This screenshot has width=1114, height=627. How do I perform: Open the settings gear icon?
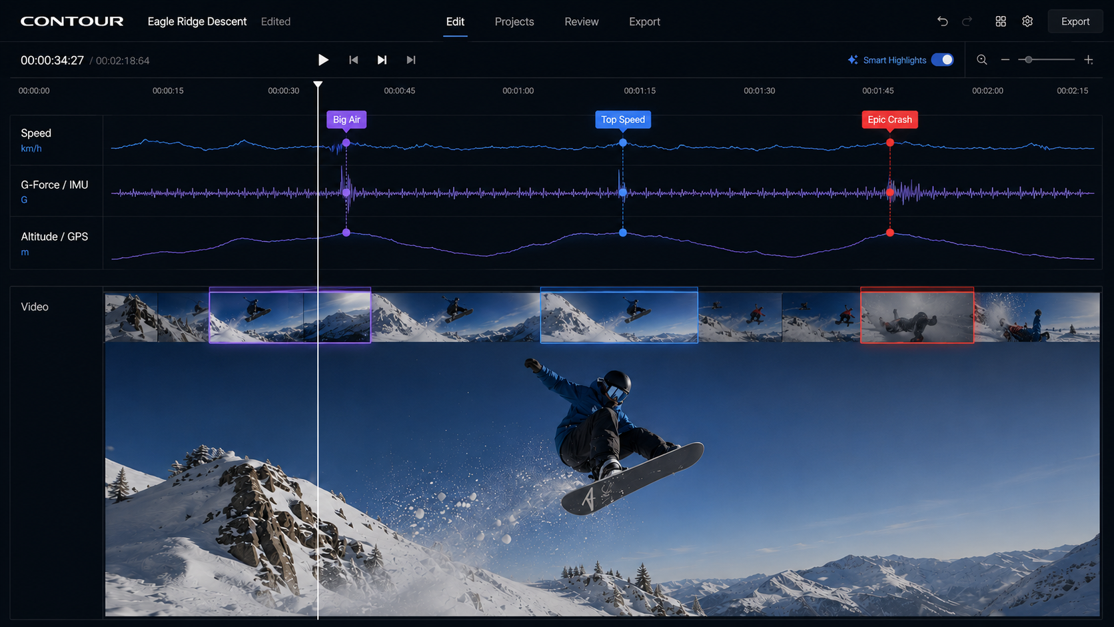point(1027,21)
